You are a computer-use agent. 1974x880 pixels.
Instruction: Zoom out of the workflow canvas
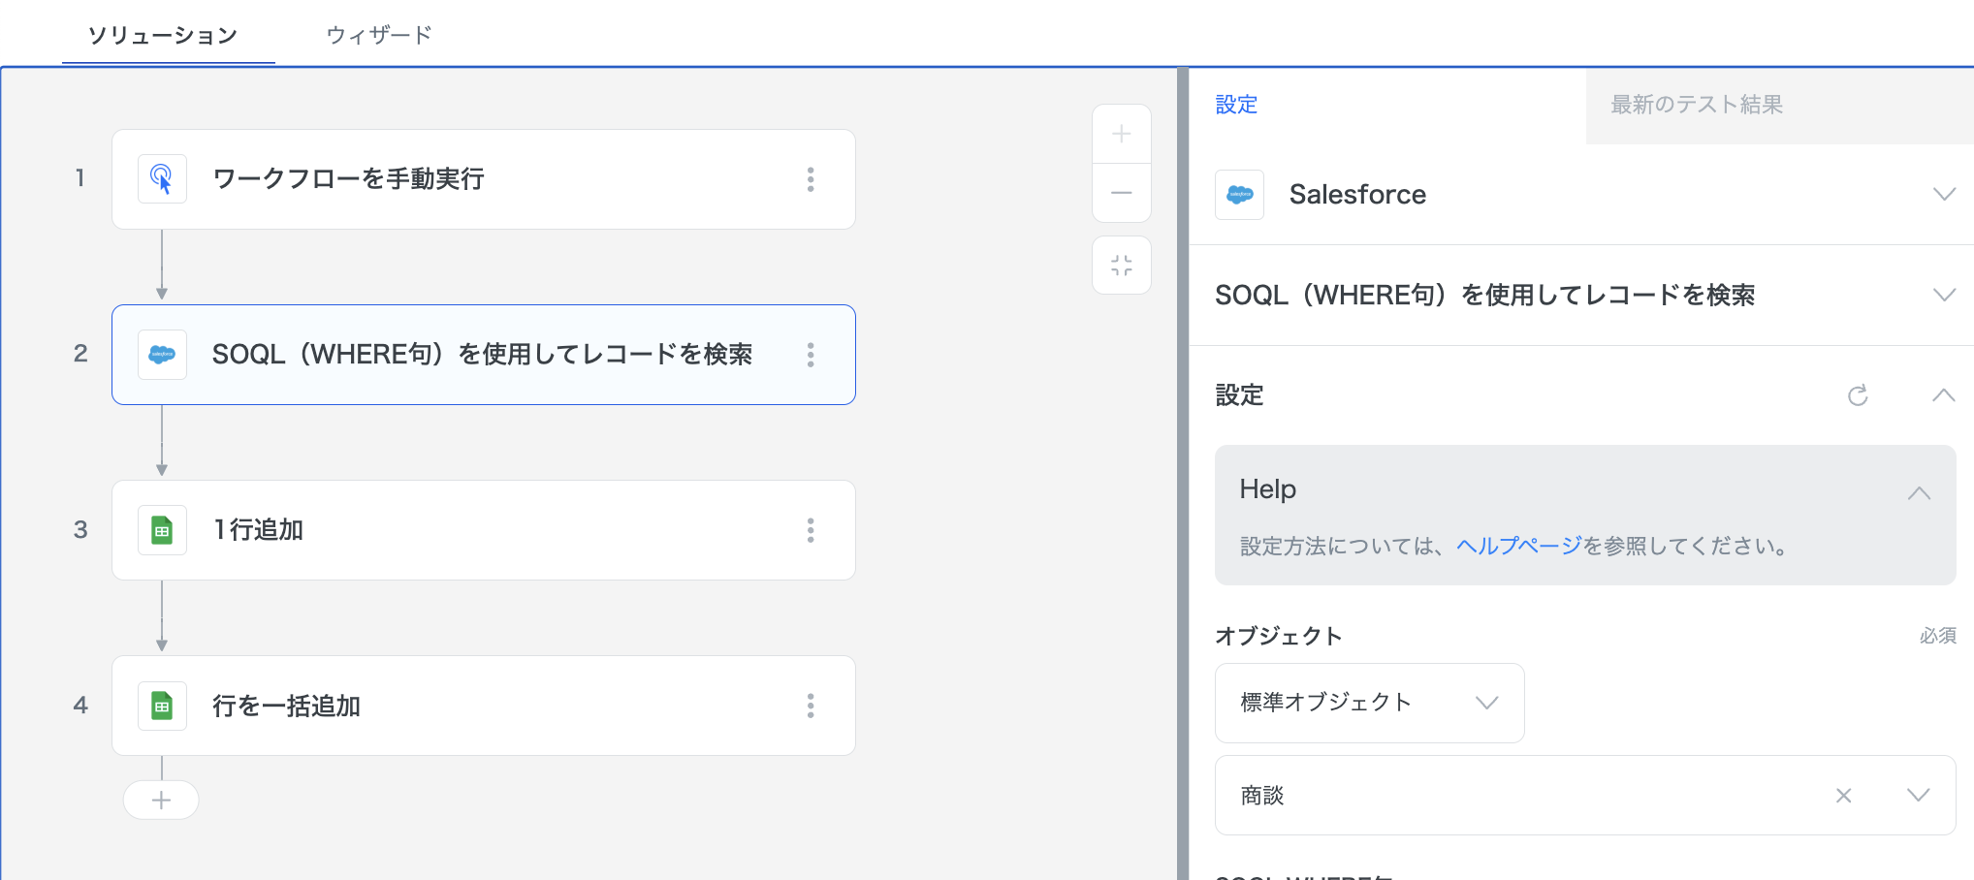(x=1122, y=193)
